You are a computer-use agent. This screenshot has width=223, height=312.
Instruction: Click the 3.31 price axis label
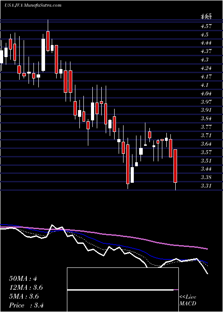(206, 186)
